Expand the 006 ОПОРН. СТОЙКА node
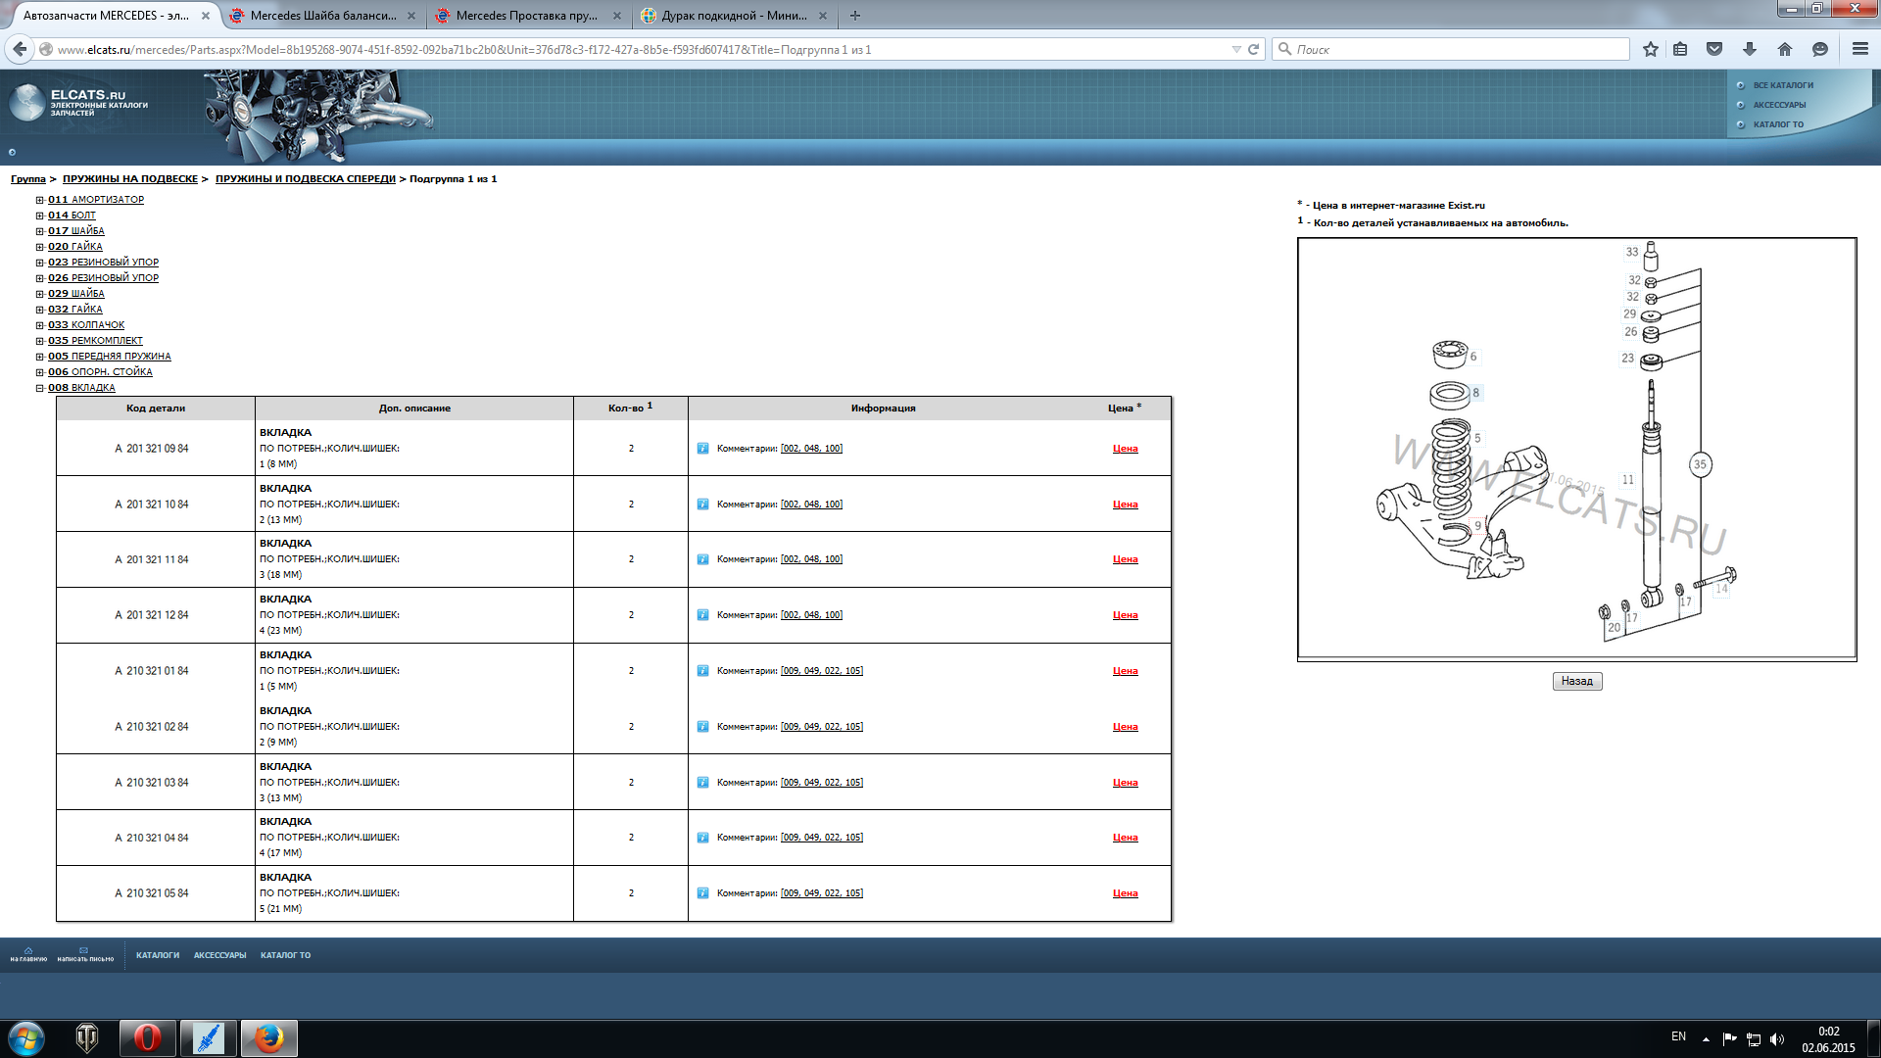Screen dimensions: 1881x1058 (40, 372)
